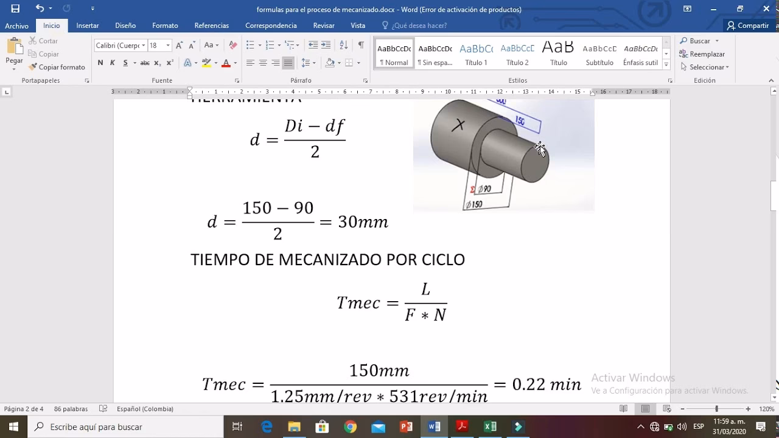Toggle paragraph marks visibility
This screenshot has height=438, width=779.
[x=362, y=44]
